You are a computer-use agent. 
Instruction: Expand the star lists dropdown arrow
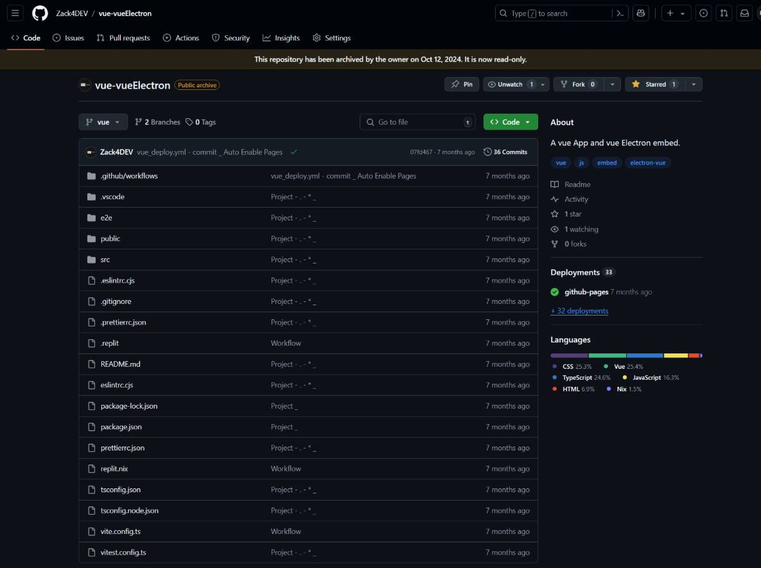[694, 84]
